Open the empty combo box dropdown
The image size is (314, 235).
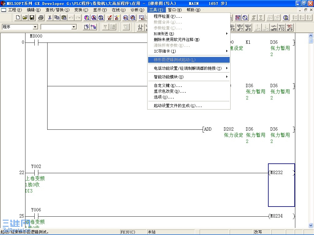[x=74, y=27]
